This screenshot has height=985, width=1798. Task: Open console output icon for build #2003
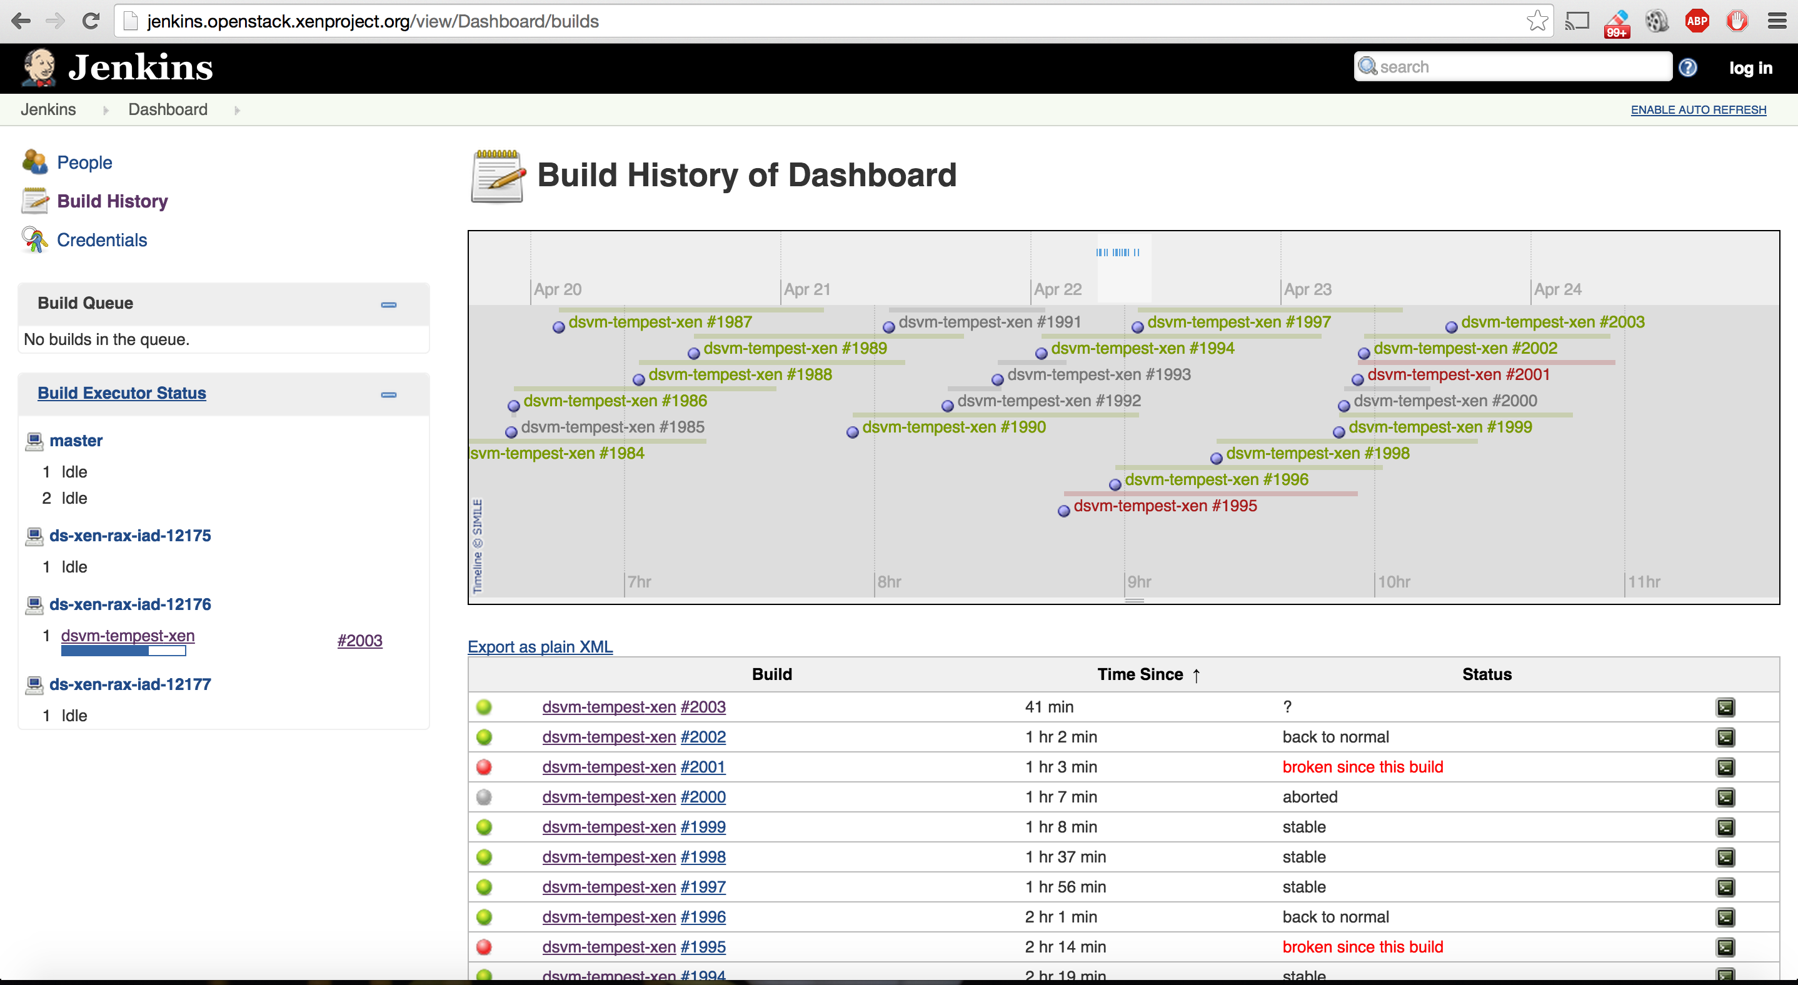click(x=1725, y=707)
